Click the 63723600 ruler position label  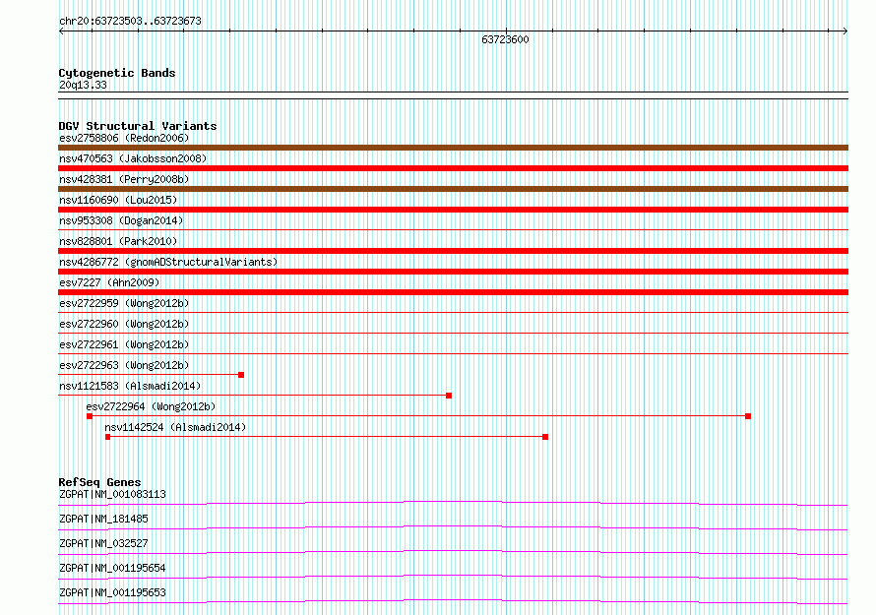[505, 39]
